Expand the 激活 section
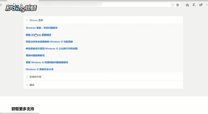This screenshot has height=114, width=208. [x=103, y=85]
